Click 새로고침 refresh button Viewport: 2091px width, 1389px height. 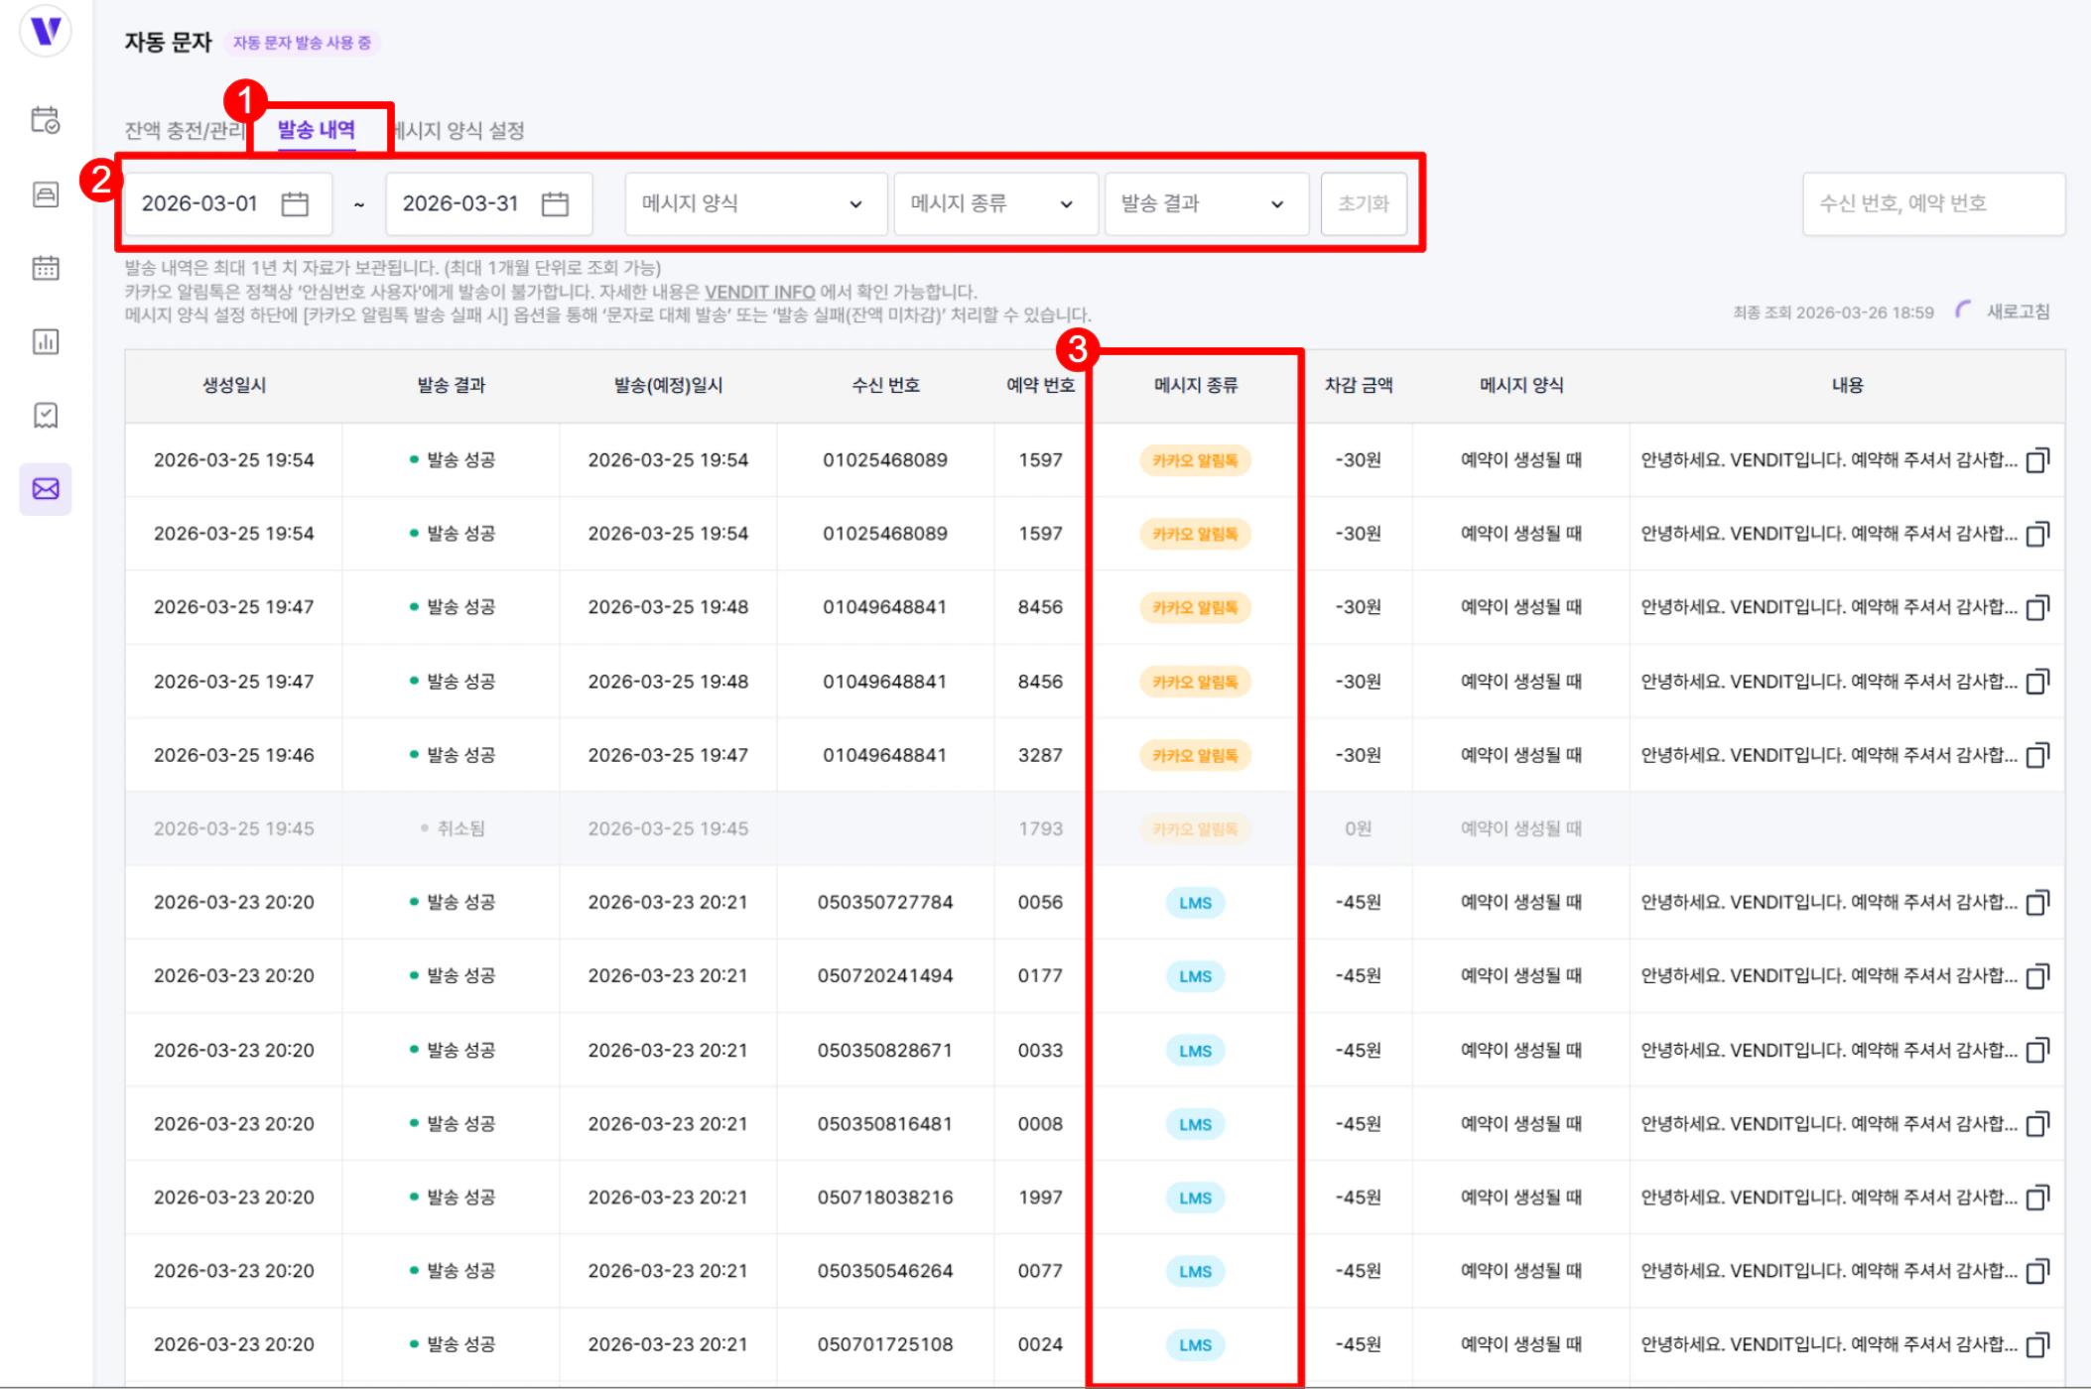2017,313
